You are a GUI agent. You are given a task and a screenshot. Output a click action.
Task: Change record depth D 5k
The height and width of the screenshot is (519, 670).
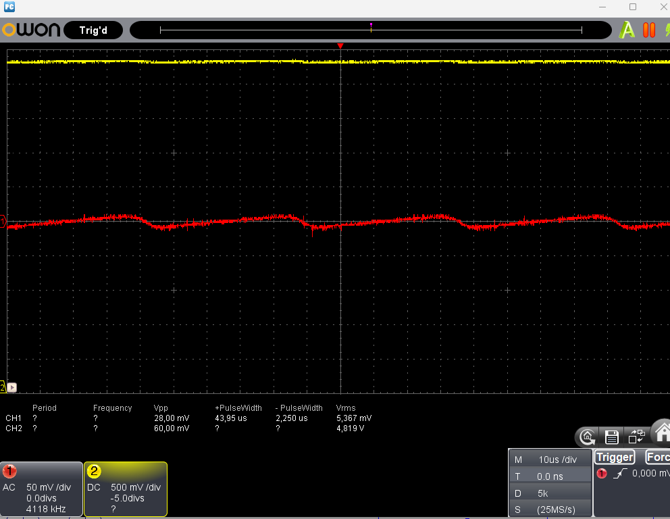tap(550, 493)
